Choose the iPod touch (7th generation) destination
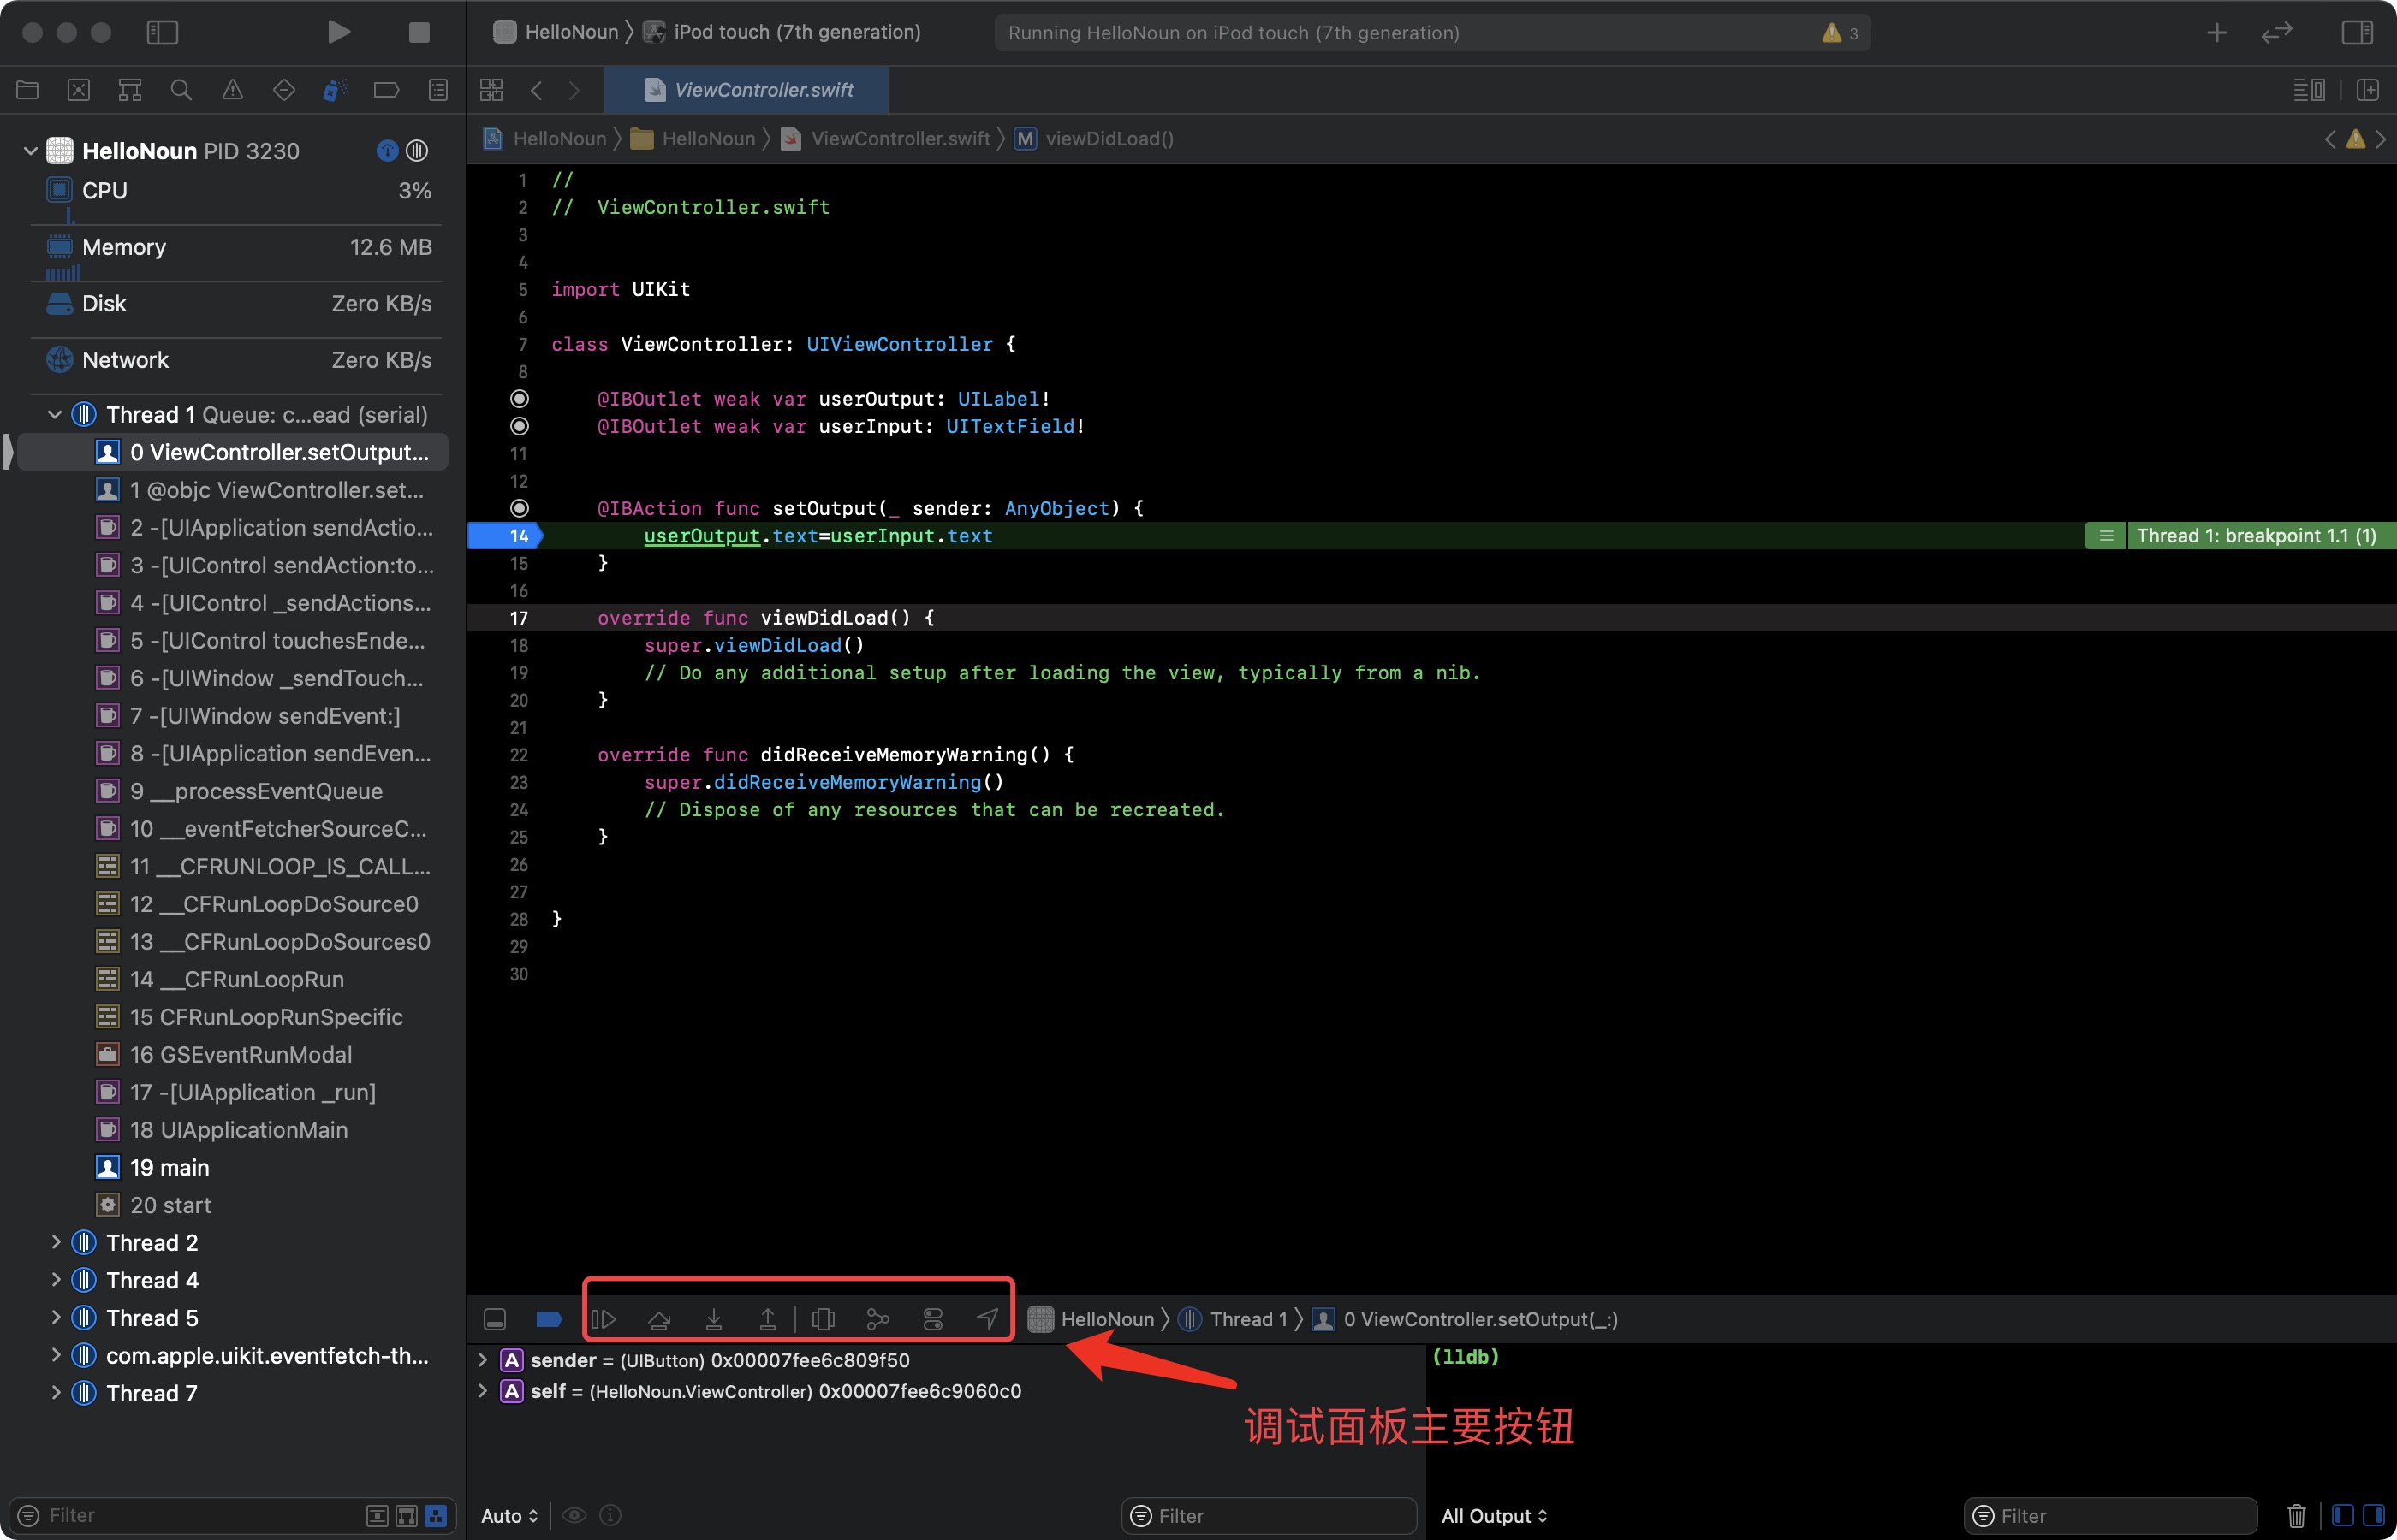Screen dimensions: 2397x1540 (x=782, y=32)
